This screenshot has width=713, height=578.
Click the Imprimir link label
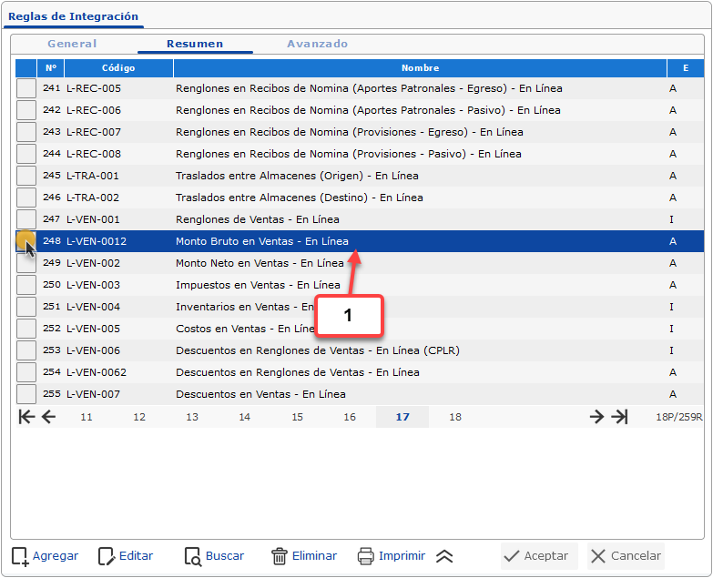pos(402,556)
